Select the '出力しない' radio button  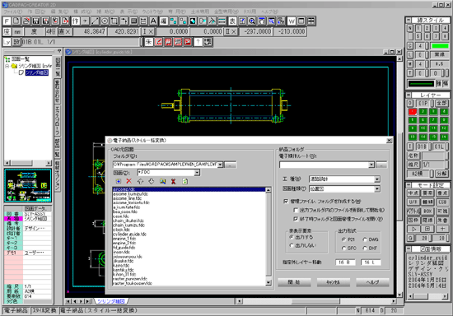[292, 245]
